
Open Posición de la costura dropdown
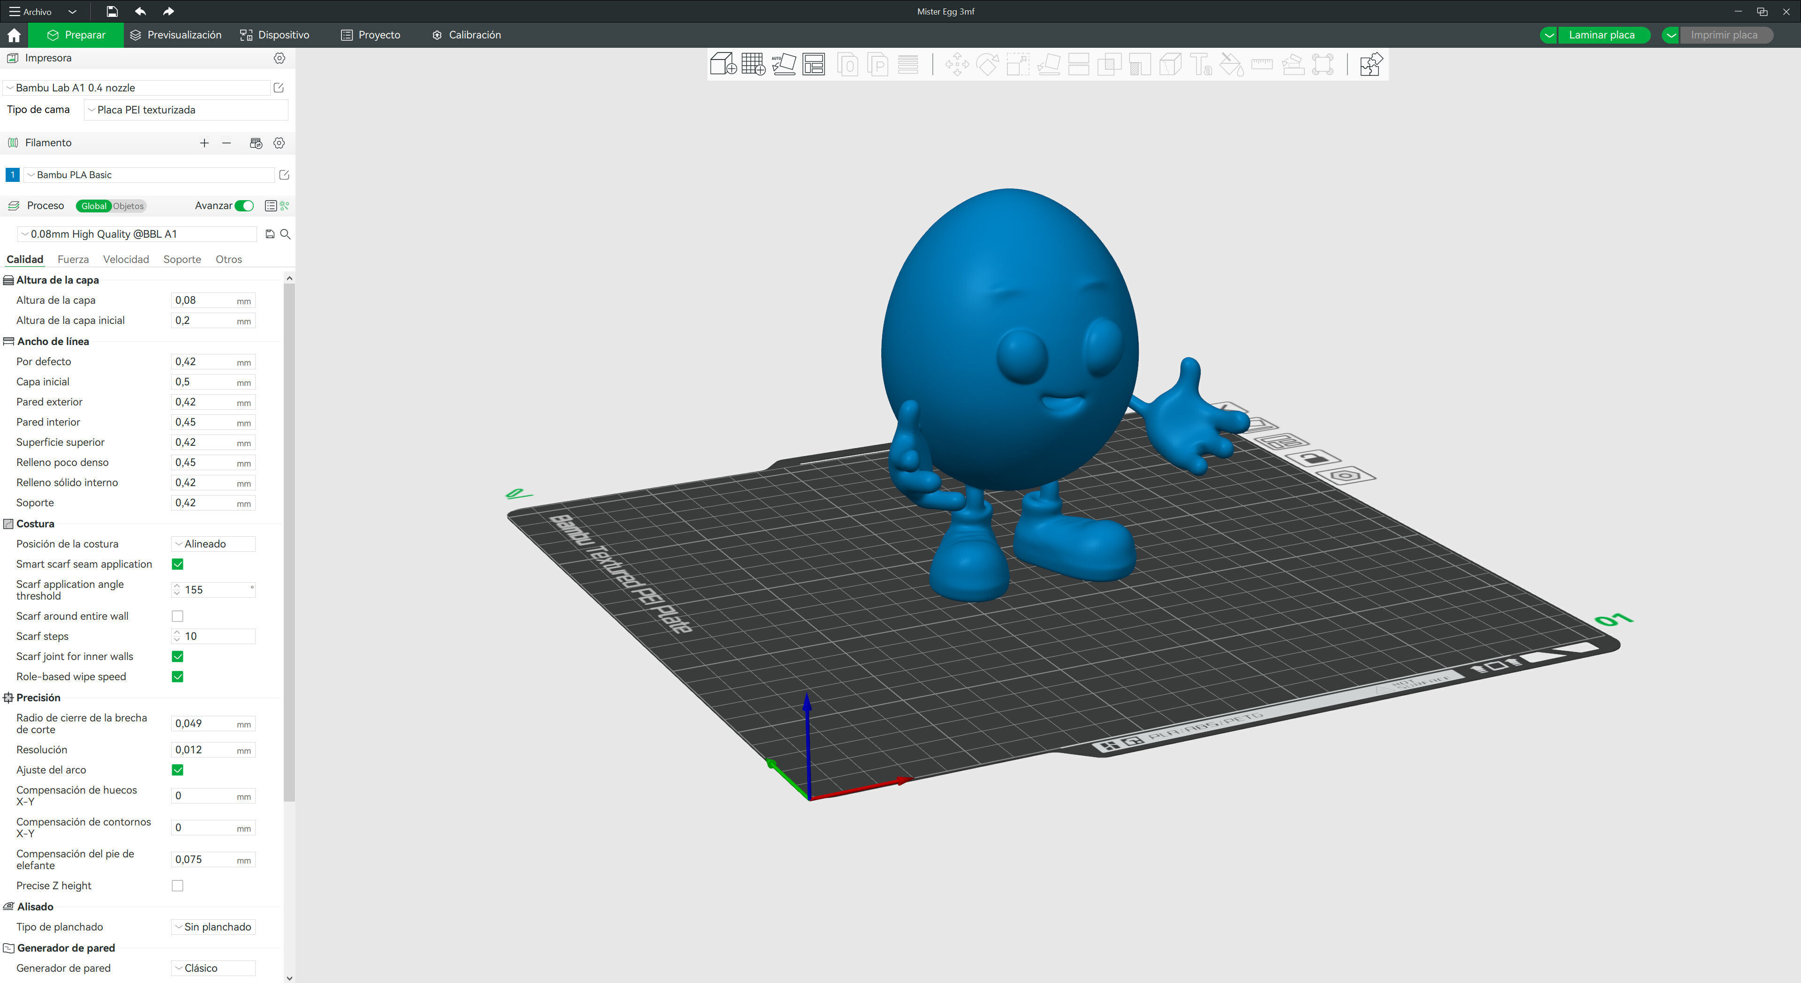213,544
